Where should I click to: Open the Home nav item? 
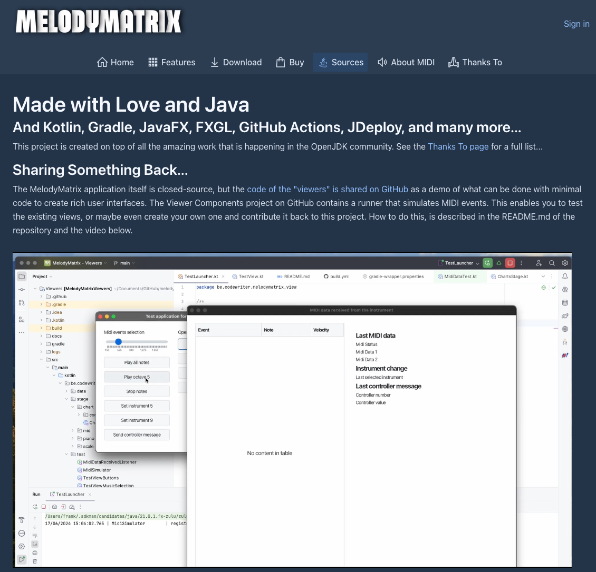coord(115,62)
